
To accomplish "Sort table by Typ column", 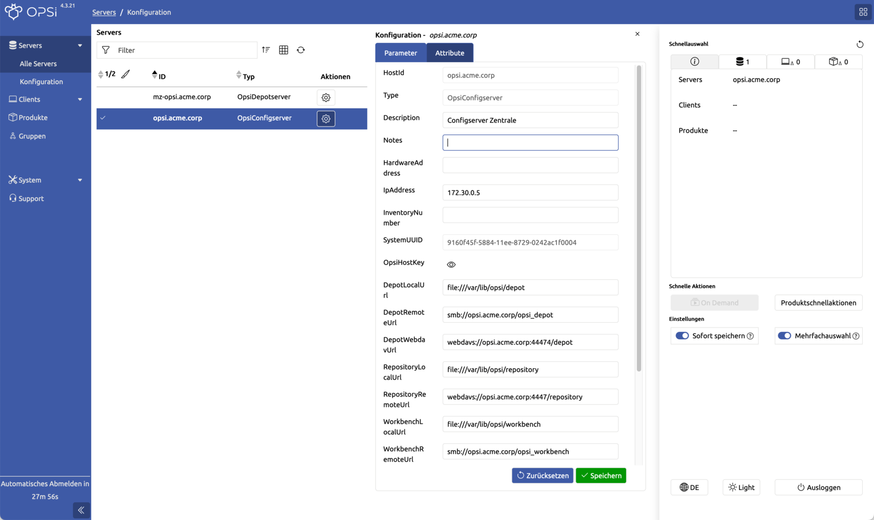I will tap(245, 76).
